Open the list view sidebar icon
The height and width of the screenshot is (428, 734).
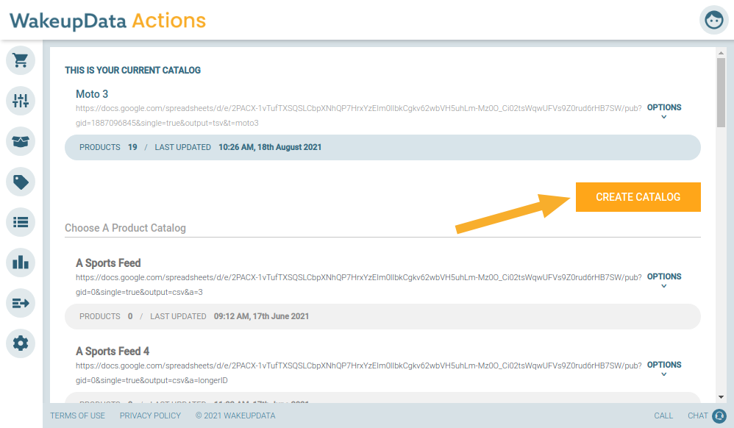coord(21,222)
